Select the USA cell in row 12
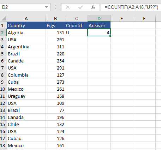 (26, 103)
